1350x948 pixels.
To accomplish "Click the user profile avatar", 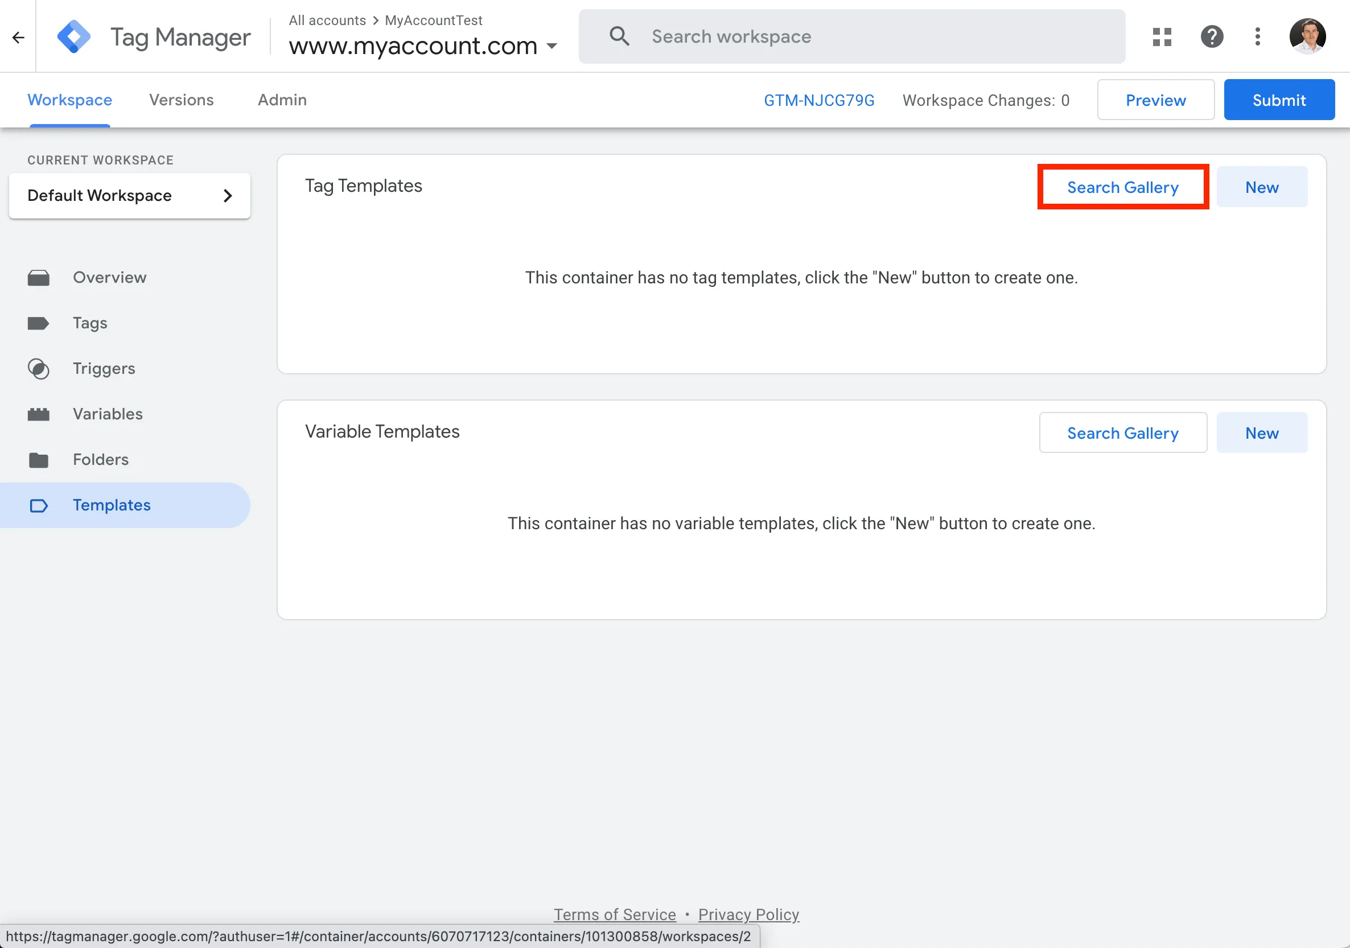I will 1307,36.
